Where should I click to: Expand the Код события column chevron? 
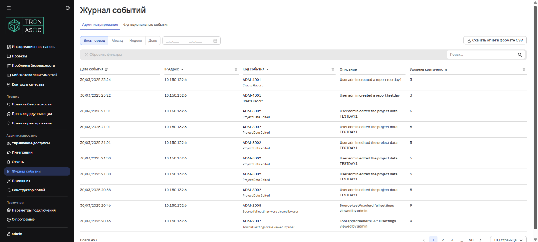click(x=267, y=69)
